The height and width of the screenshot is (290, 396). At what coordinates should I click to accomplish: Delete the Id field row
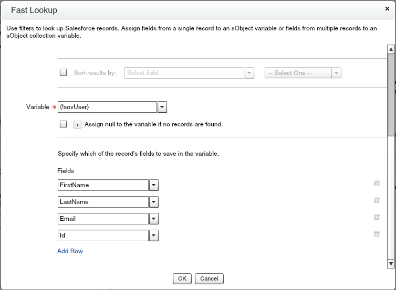pyautogui.click(x=377, y=234)
